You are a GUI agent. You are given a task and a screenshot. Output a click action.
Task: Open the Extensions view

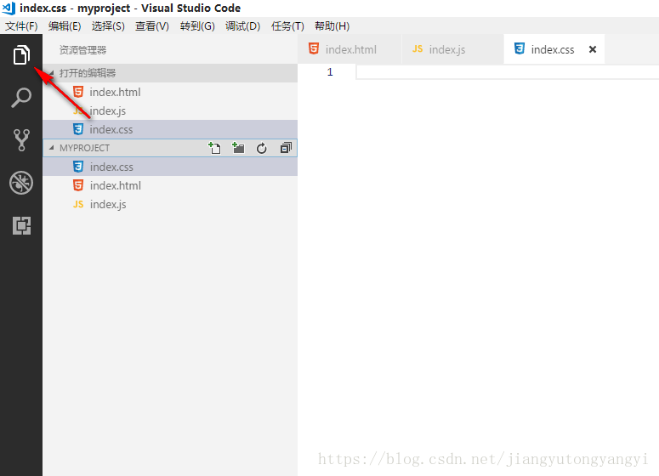point(21,225)
